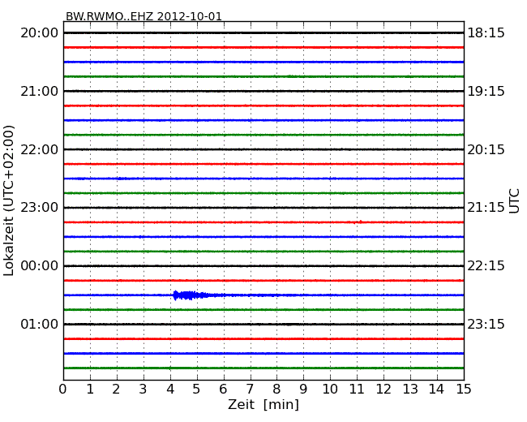
Task: Click the black trace at 20:00
Action: 263,33
